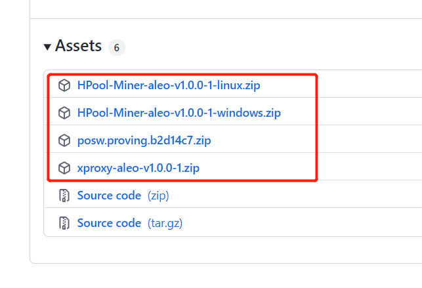422x288 pixels.
Task: Click the Assets count badge showing 6
Action: pos(116,47)
